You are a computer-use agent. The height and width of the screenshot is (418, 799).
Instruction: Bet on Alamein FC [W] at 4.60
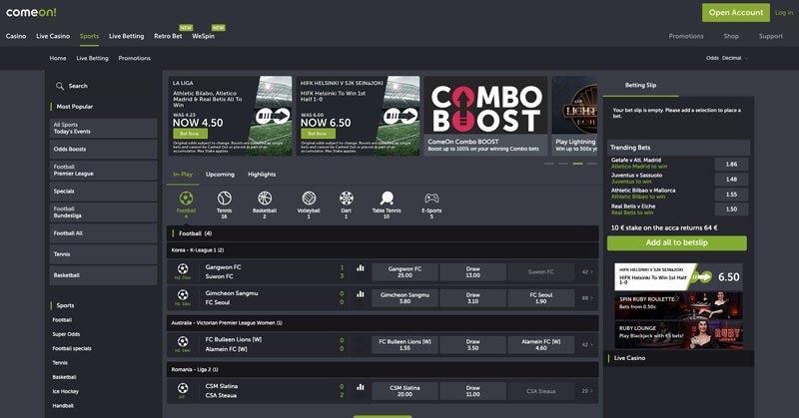pos(540,345)
